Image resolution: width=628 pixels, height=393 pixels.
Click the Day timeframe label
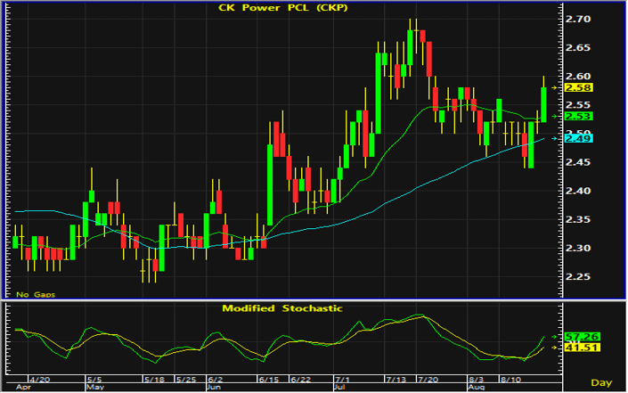(601, 383)
